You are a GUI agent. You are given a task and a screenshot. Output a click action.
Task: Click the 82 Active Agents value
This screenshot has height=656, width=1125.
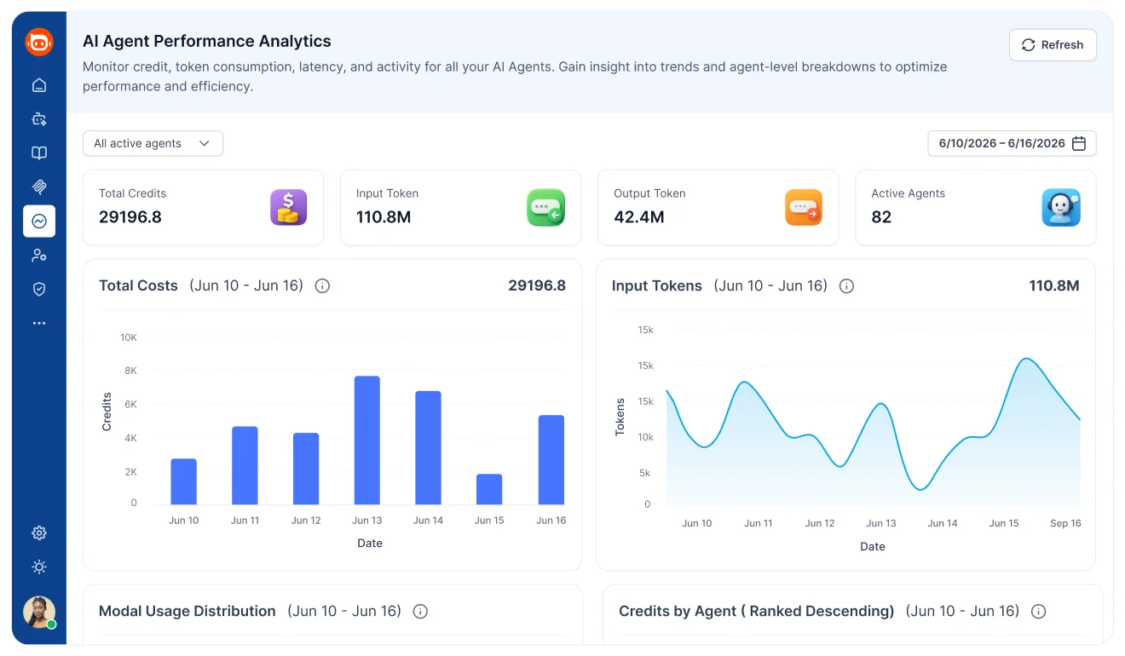(881, 217)
